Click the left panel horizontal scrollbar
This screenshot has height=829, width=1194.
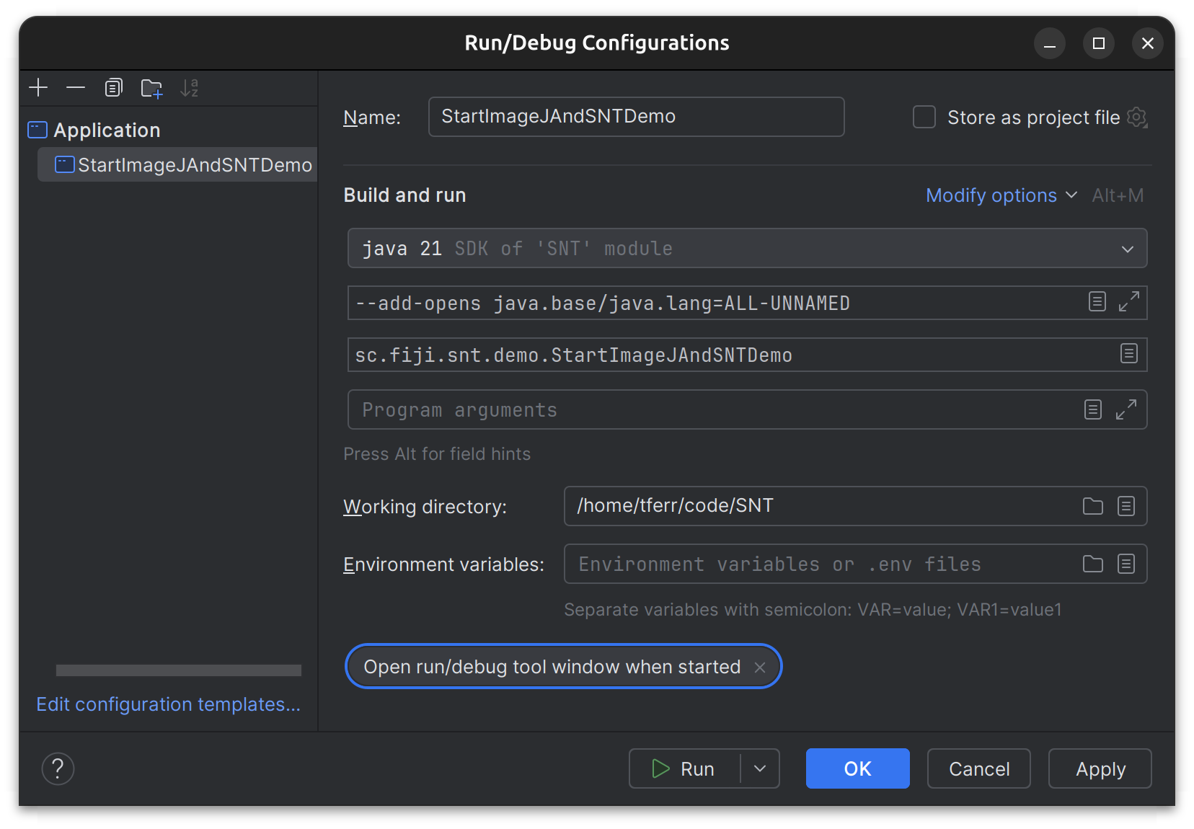178,670
